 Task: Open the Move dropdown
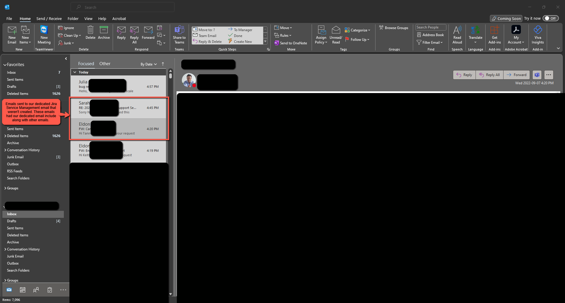(x=283, y=28)
